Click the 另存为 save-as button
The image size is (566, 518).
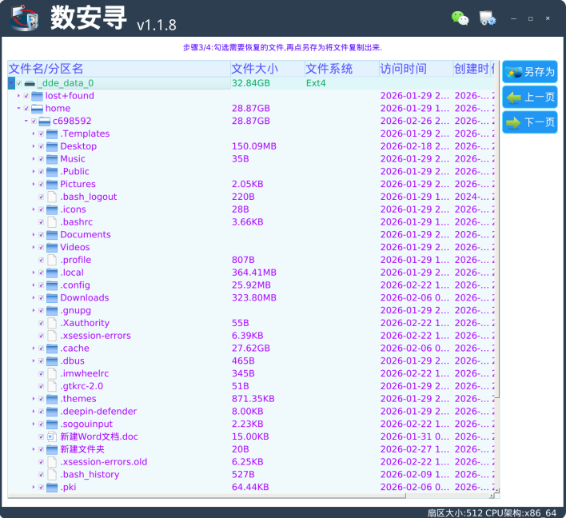(530, 72)
